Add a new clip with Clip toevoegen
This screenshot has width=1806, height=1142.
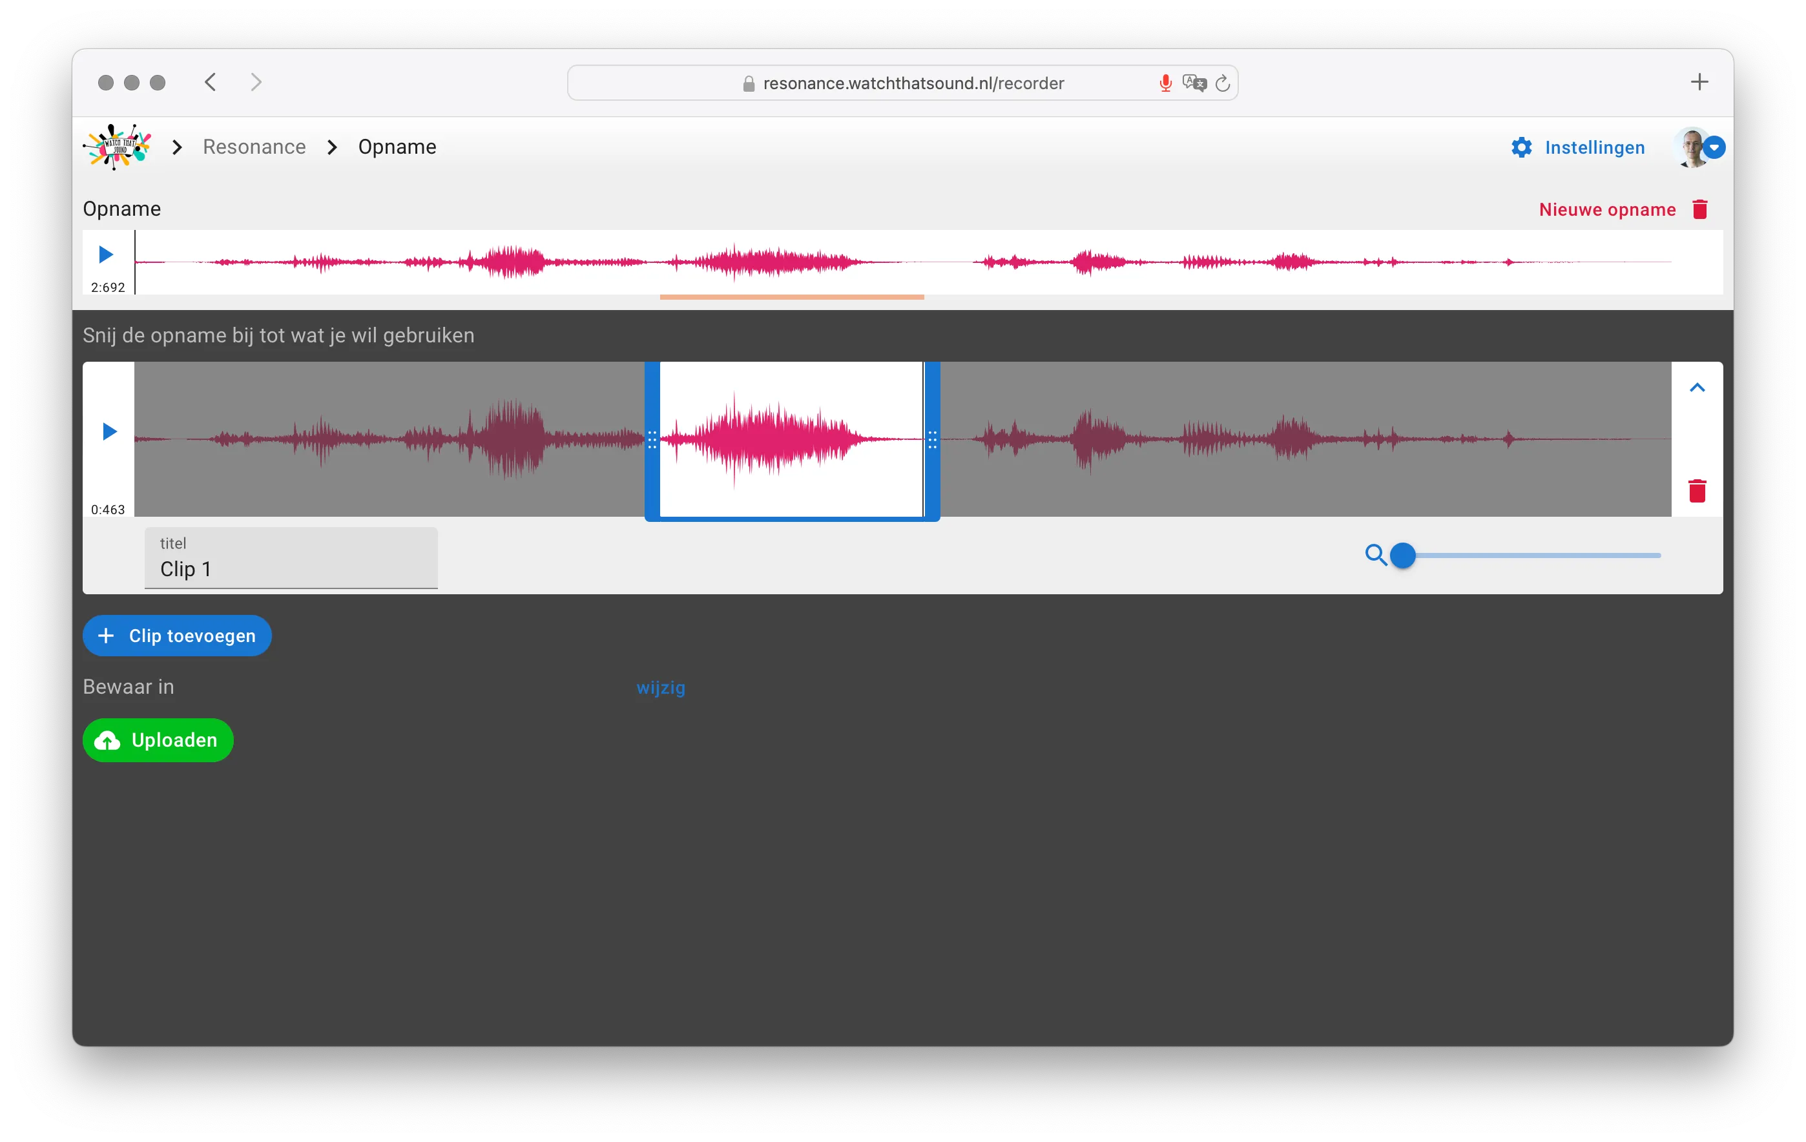click(x=177, y=635)
